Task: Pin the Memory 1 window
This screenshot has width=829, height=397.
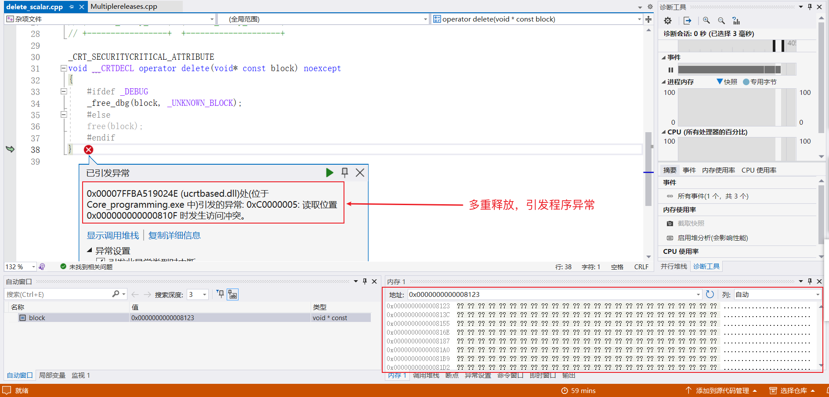Action: pyautogui.click(x=810, y=281)
